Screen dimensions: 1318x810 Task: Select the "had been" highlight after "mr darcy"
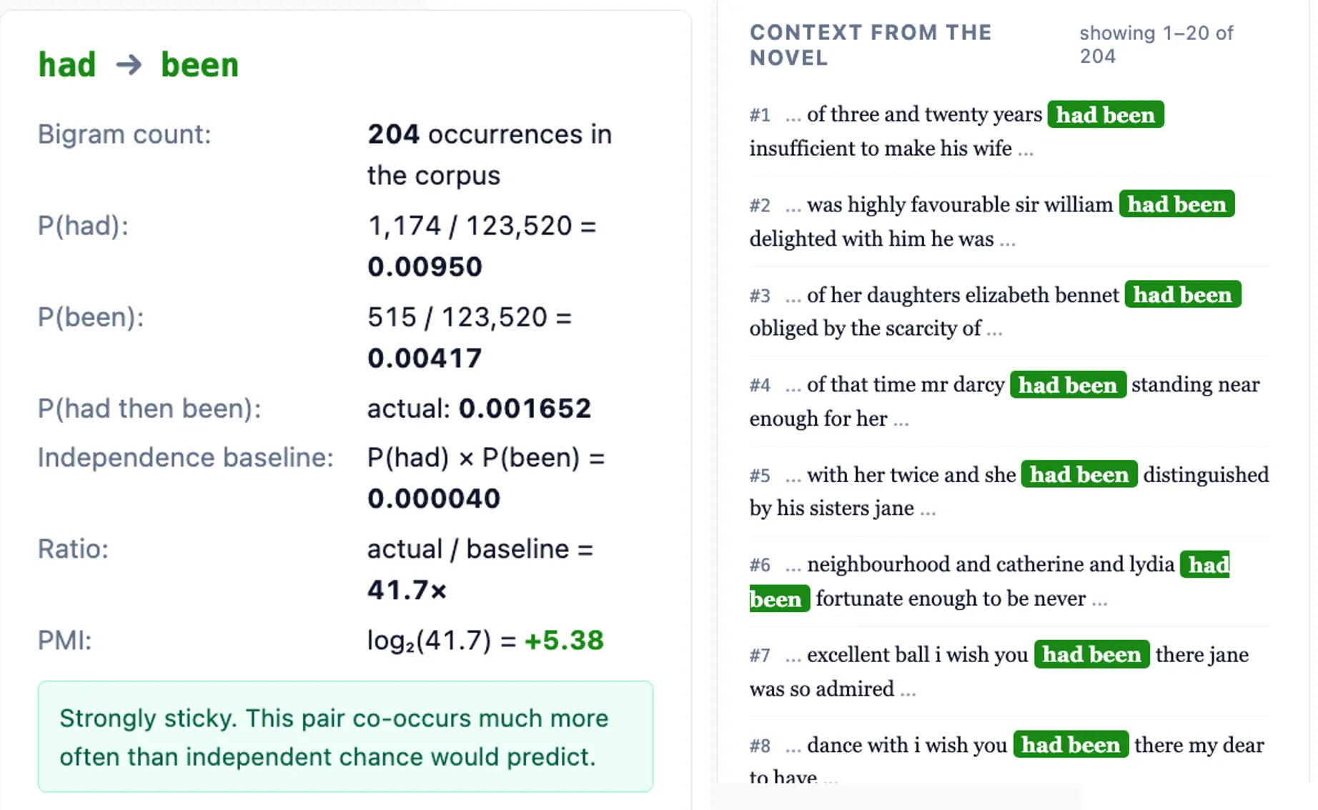[1067, 385]
